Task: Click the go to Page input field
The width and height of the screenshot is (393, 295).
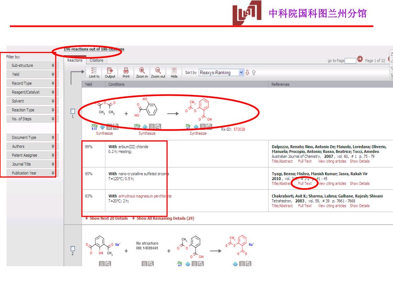Action: coord(350,60)
